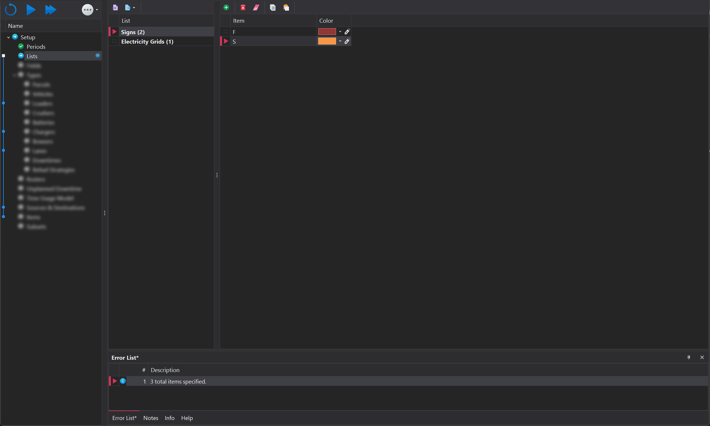
Task: Switch to the Notes tab
Action: point(151,418)
